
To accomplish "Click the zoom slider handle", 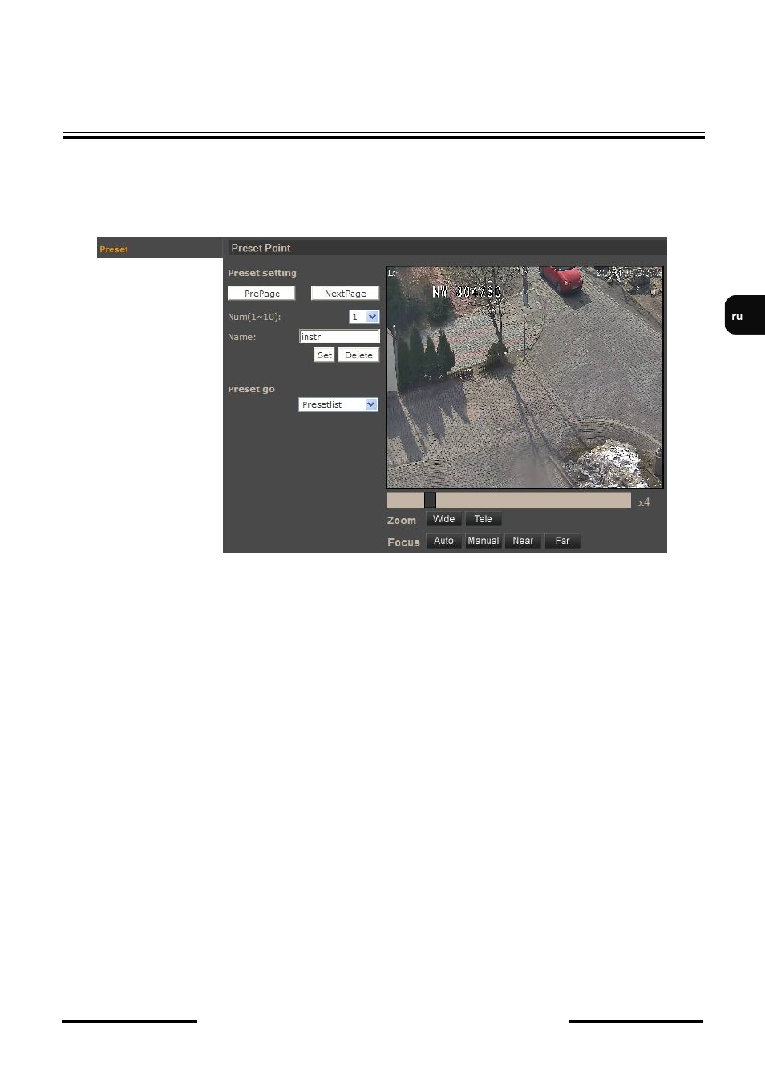I will click(430, 500).
